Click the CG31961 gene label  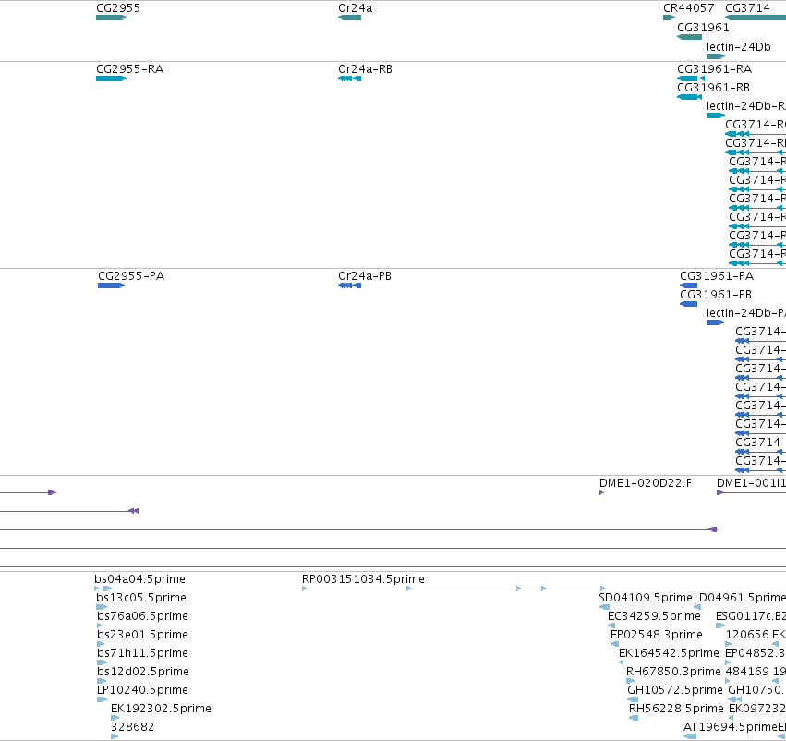pos(703,28)
